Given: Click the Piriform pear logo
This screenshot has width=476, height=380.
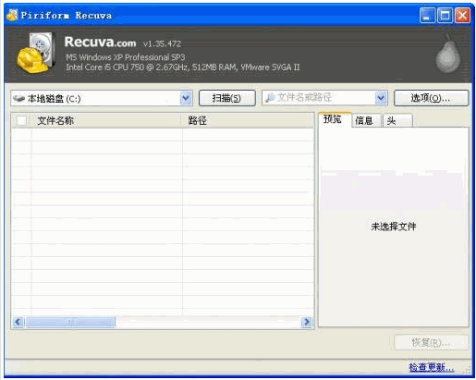Looking at the screenshot, I should coord(447,55).
